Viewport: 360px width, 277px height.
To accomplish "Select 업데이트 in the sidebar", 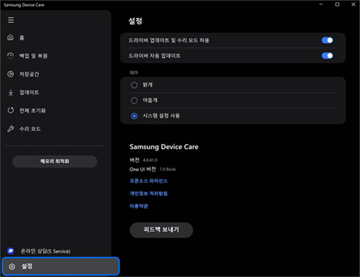I will pos(29,93).
